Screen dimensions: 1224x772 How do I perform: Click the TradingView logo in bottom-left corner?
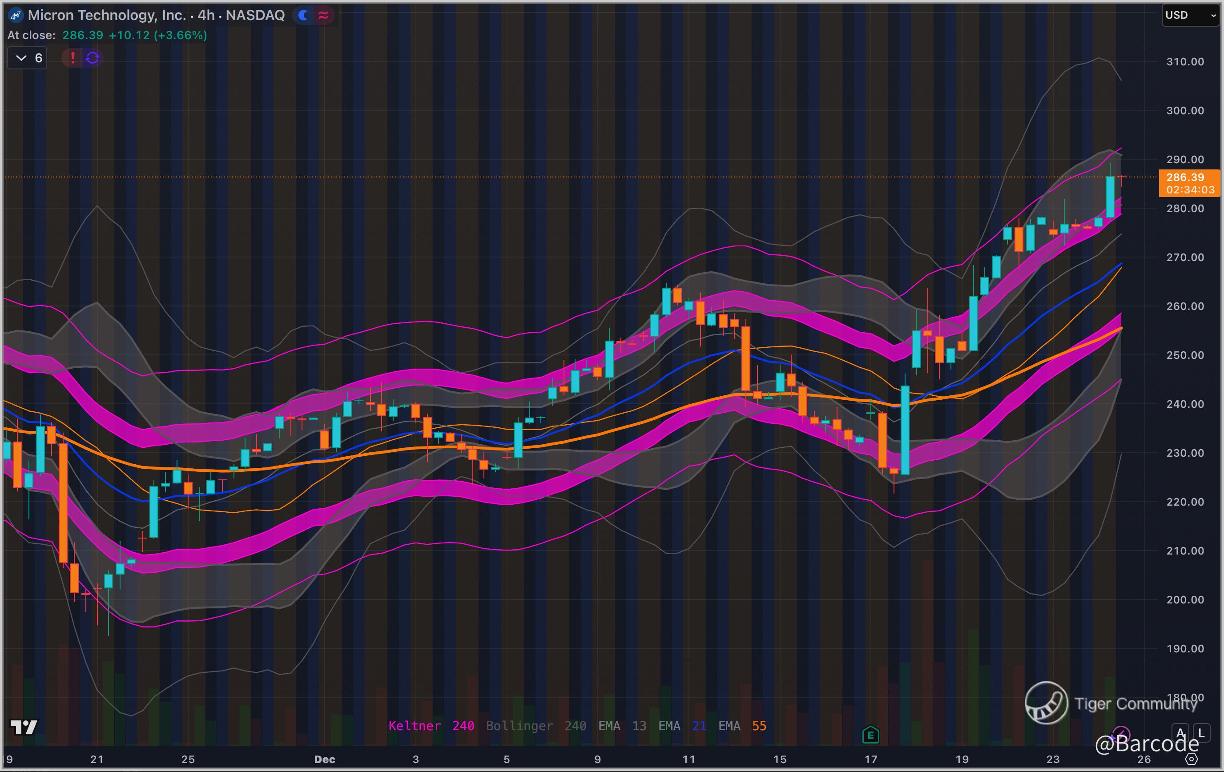24,727
